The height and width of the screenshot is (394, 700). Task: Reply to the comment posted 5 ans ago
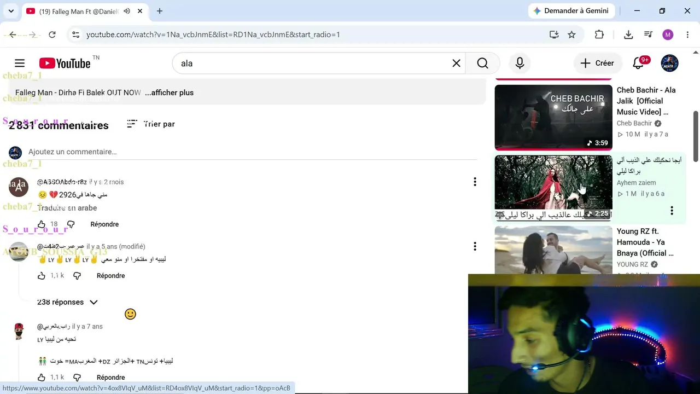pos(111,276)
